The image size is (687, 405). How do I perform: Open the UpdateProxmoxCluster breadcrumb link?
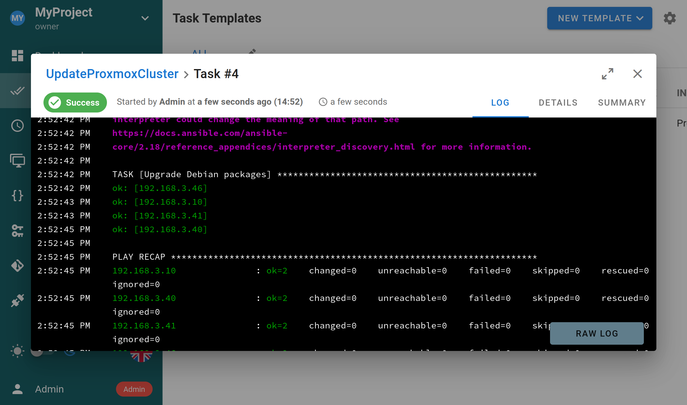click(112, 74)
